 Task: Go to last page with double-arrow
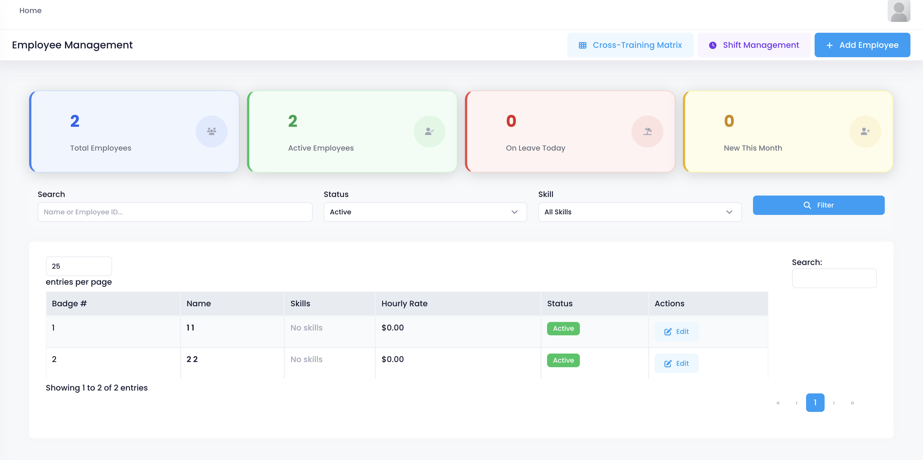[852, 402]
